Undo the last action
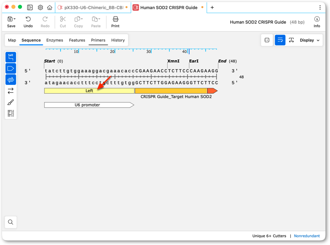 point(28,22)
